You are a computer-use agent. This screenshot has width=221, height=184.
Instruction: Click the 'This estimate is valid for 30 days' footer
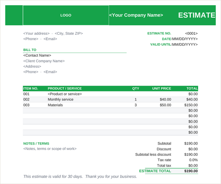coord(80,177)
